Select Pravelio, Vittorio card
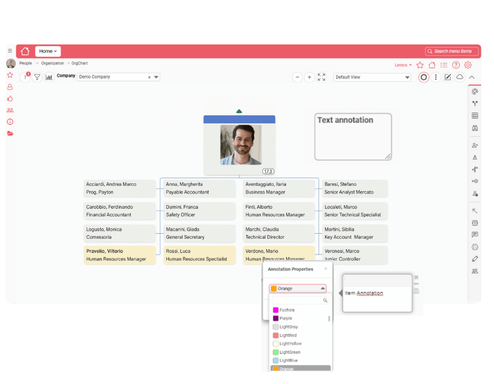Image resolution: width=494 pixels, height=384 pixels. point(120,255)
